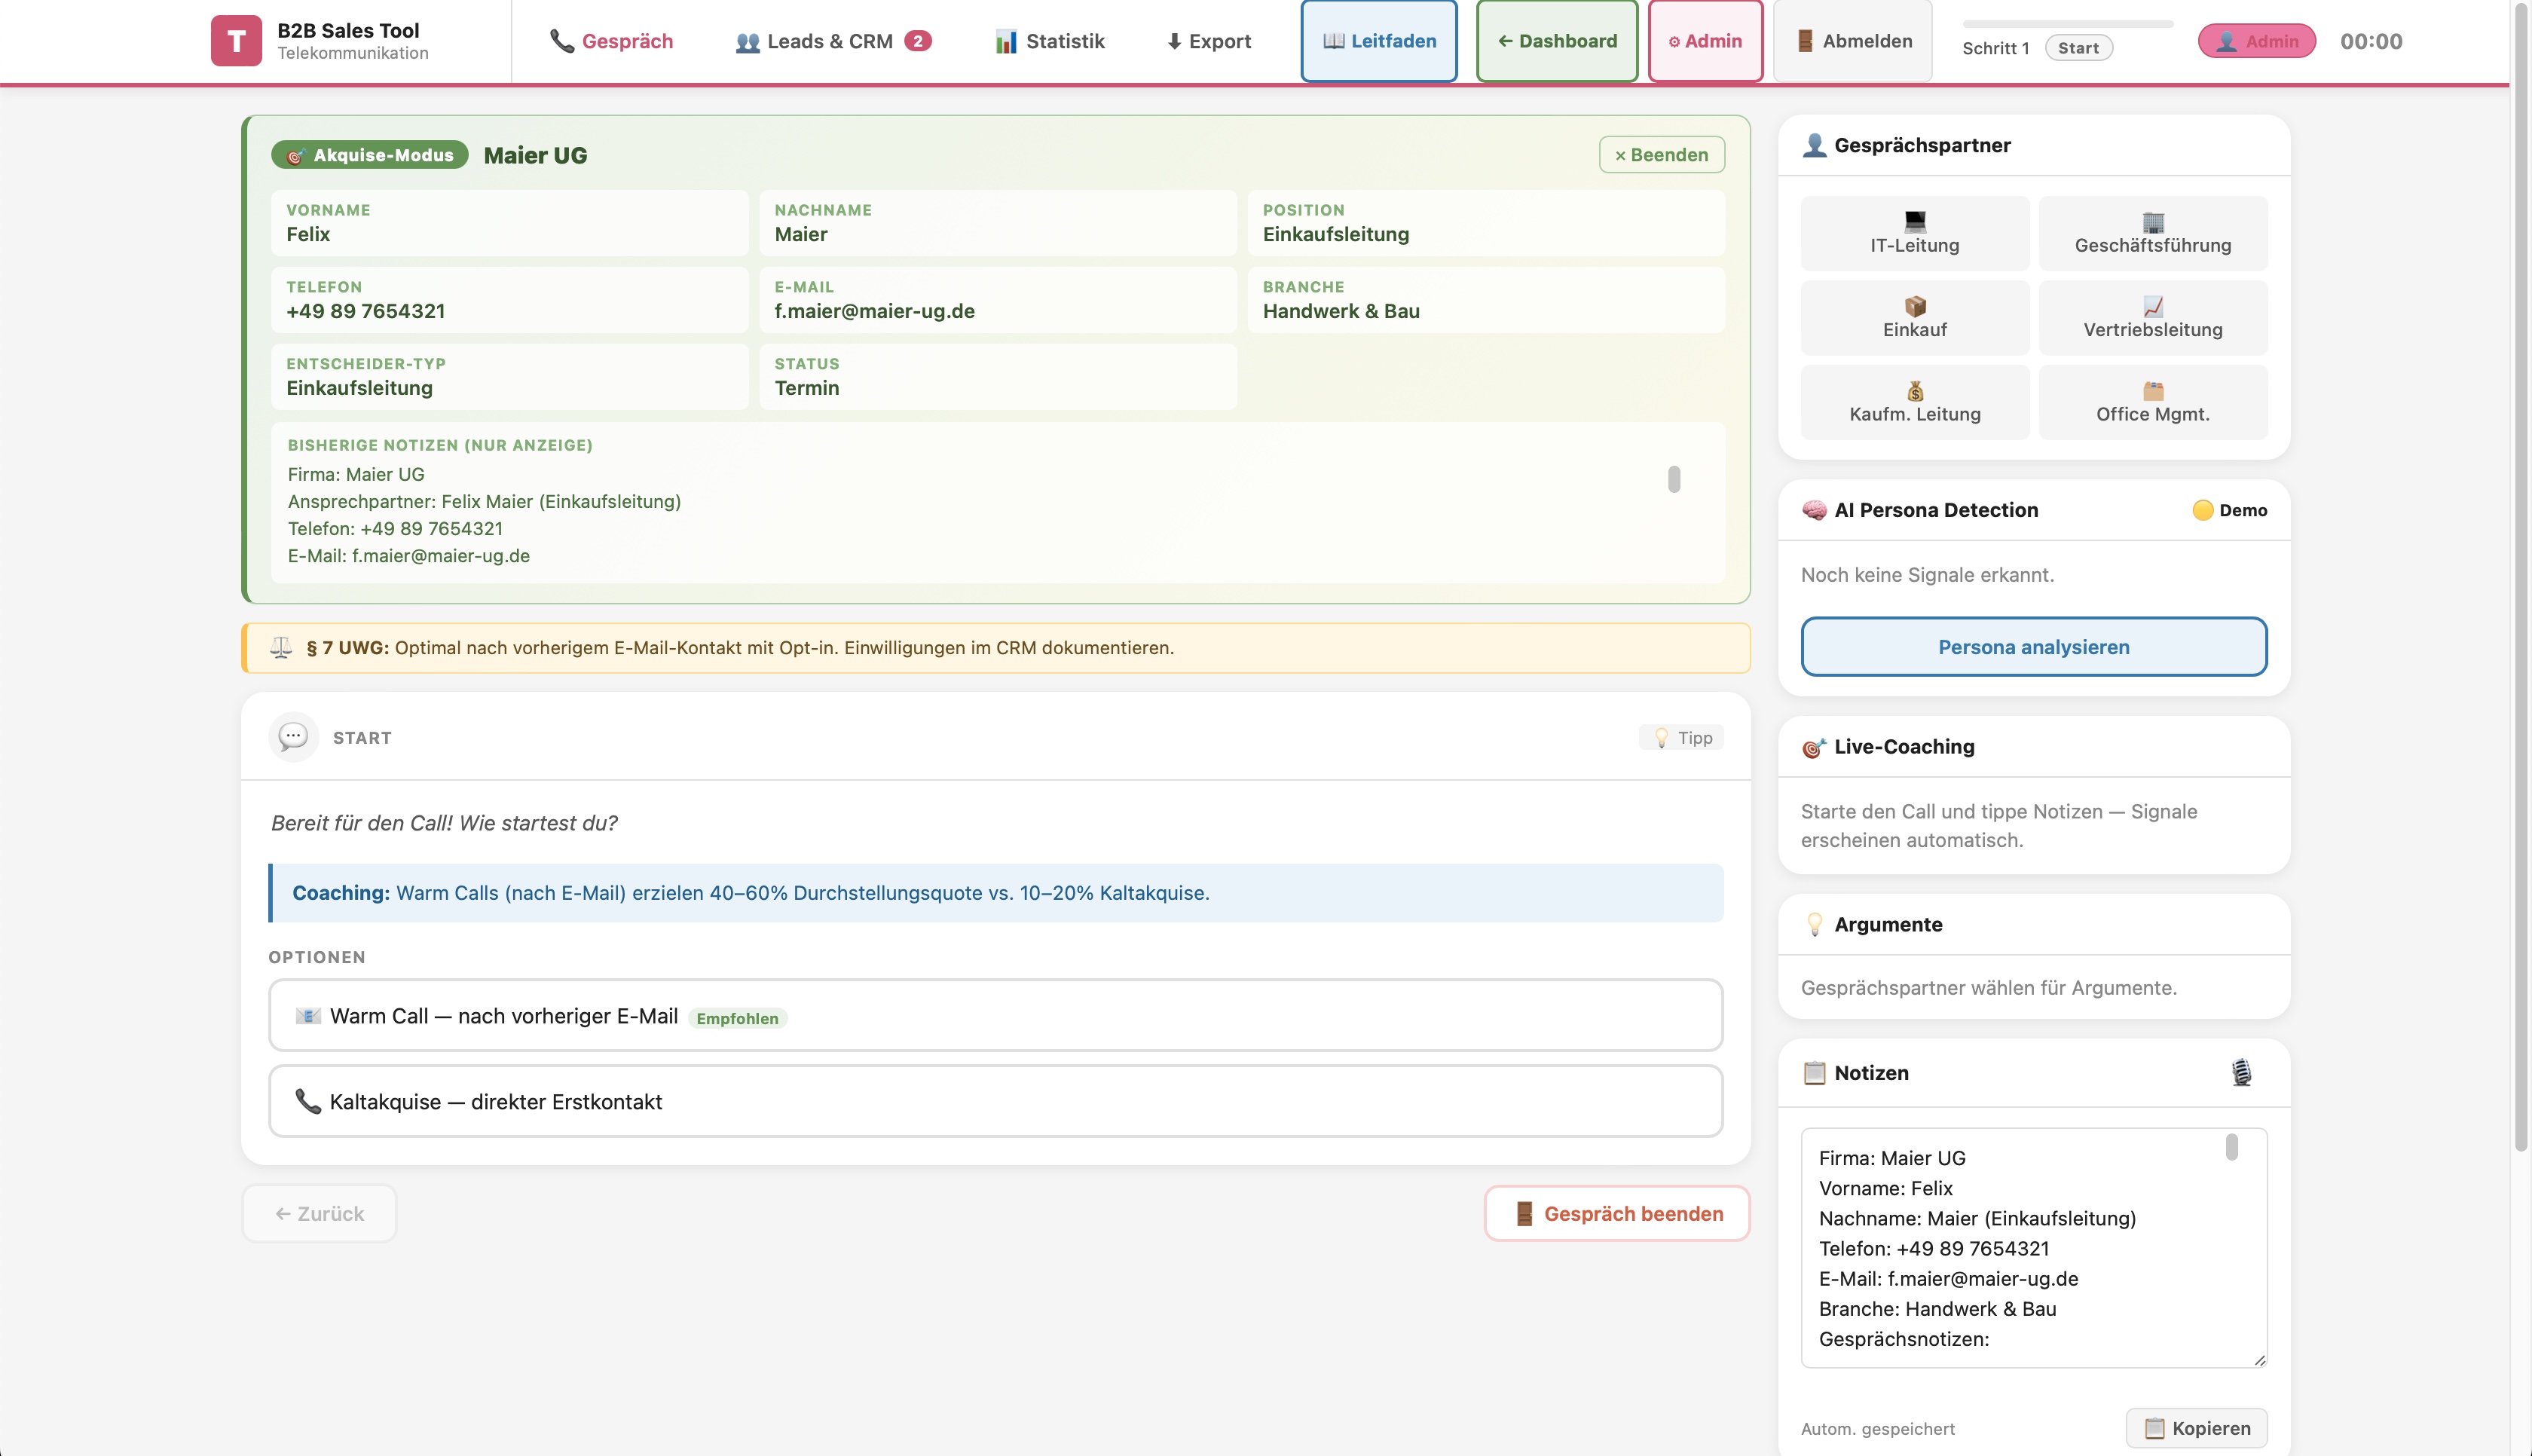Open the Export tab

point(1209,41)
